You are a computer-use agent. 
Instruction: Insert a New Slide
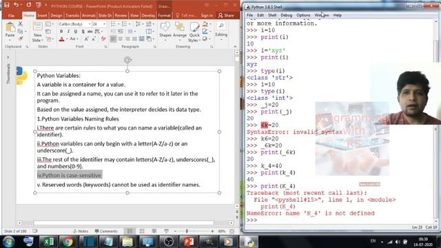pos(37,32)
